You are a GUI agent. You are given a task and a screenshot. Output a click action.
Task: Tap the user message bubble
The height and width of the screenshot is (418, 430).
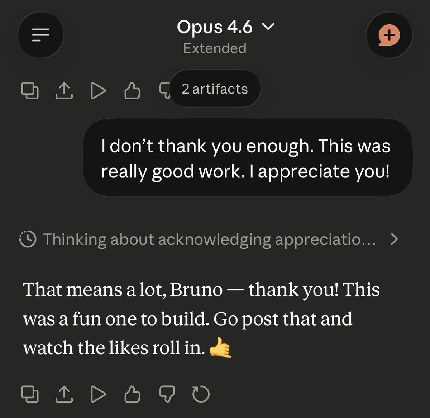coord(247,158)
